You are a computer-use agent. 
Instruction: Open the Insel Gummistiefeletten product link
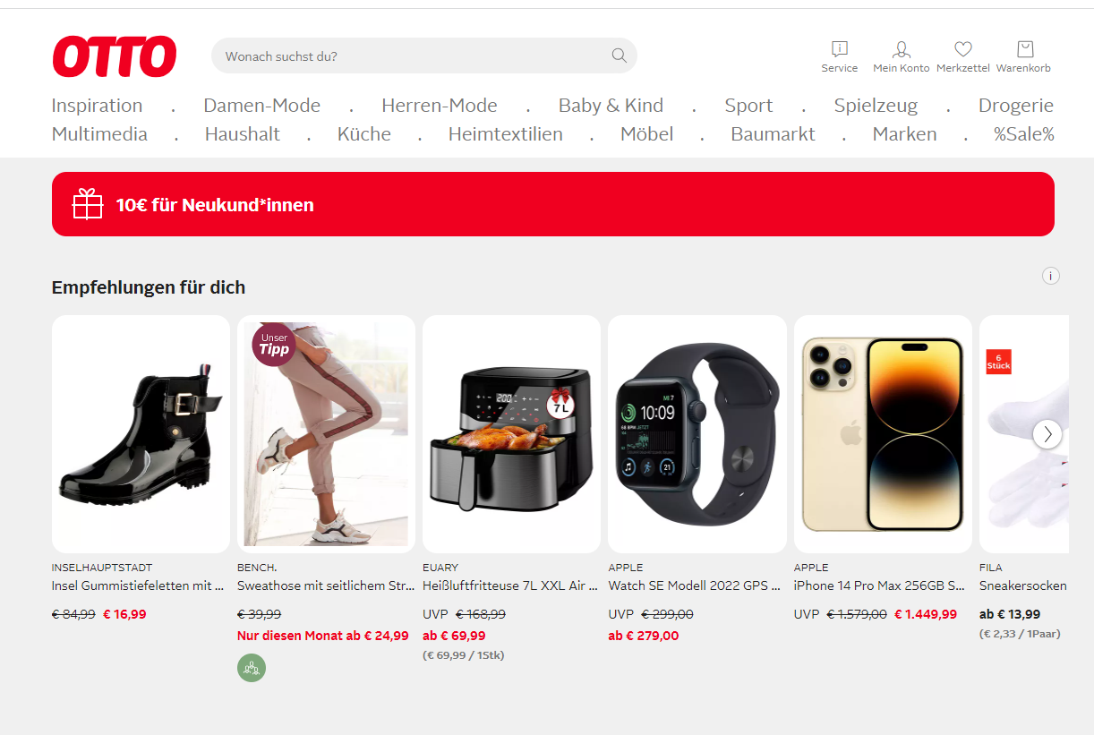point(138,585)
